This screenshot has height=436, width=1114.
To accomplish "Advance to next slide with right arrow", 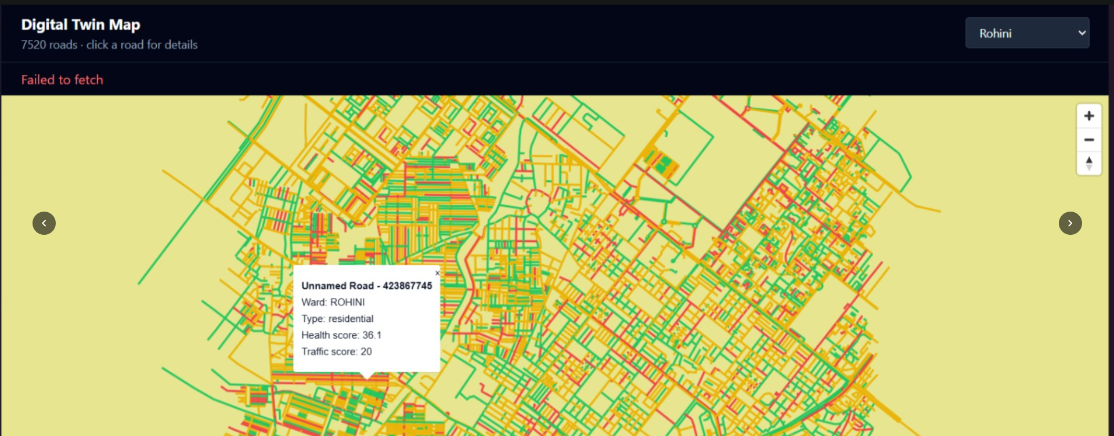I will pos(1070,223).
